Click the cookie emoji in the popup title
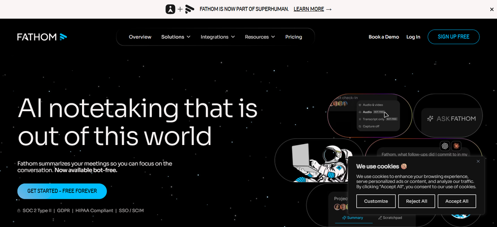 pos(403,166)
